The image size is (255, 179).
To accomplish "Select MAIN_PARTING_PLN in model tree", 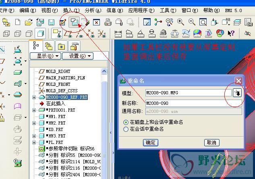I will point(65,78).
